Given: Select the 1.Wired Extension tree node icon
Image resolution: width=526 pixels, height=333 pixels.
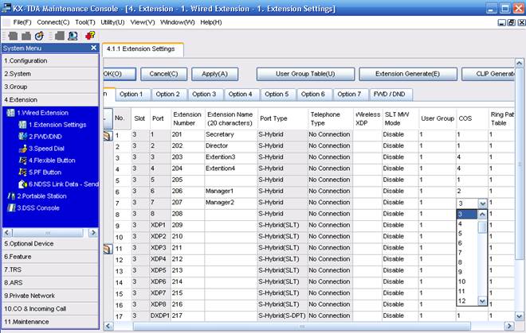Looking at the screenshot, I should pyautogui.click(x=11, y=113).
